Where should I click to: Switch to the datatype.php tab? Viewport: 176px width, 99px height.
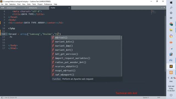tap(33, 8)
